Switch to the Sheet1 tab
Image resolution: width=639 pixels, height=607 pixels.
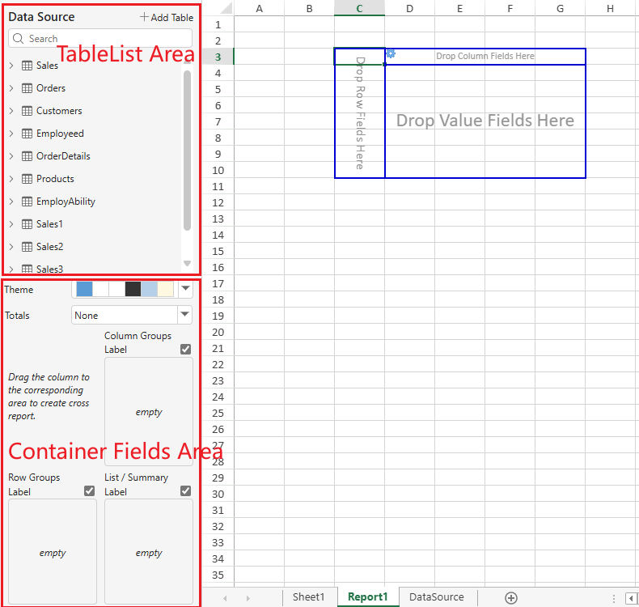pos(308,597)
